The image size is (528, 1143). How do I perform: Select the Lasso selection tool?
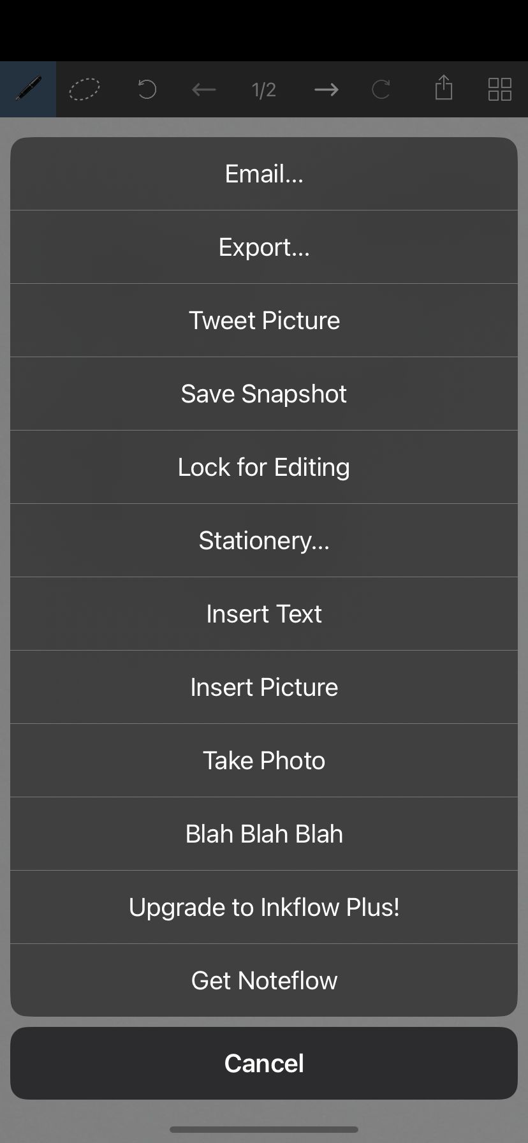(x=84, y=89)
